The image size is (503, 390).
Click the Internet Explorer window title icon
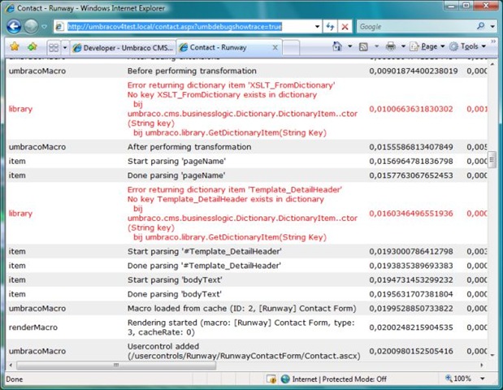tap(11, 8)
